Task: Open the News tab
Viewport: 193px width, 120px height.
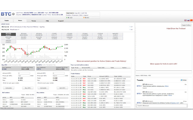Action: pyautogui.click(x=20, y=21)
